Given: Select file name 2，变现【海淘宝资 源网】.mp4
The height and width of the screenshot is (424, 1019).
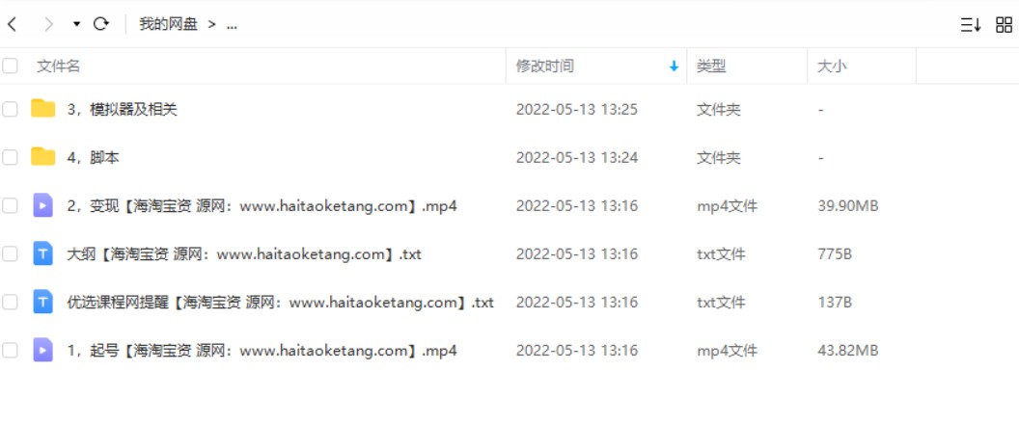Looking at the screenshot, I should pyautogui.click(x=262, y=206).
